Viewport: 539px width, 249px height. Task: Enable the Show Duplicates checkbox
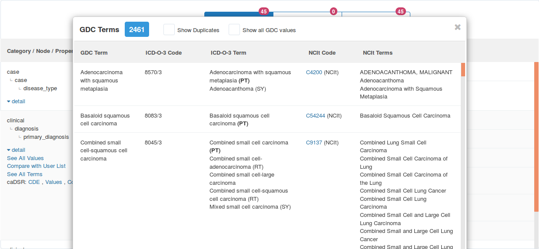pos(169,29)
